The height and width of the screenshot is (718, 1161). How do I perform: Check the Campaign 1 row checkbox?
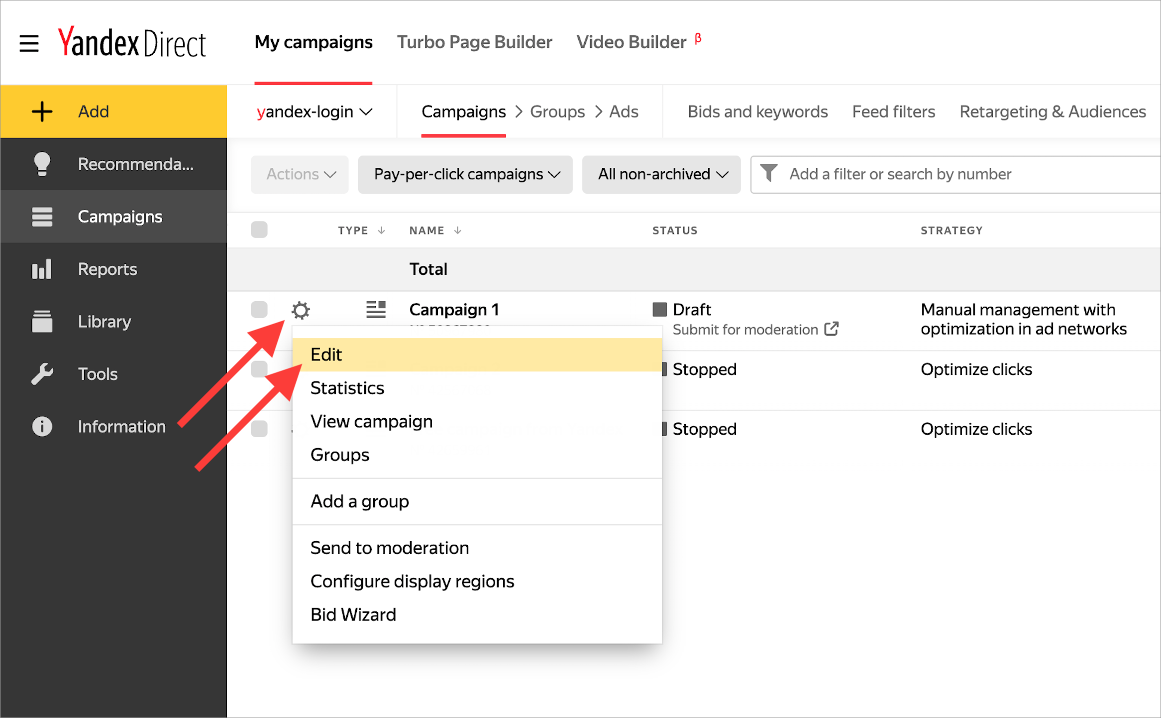(x=259, y=309)
